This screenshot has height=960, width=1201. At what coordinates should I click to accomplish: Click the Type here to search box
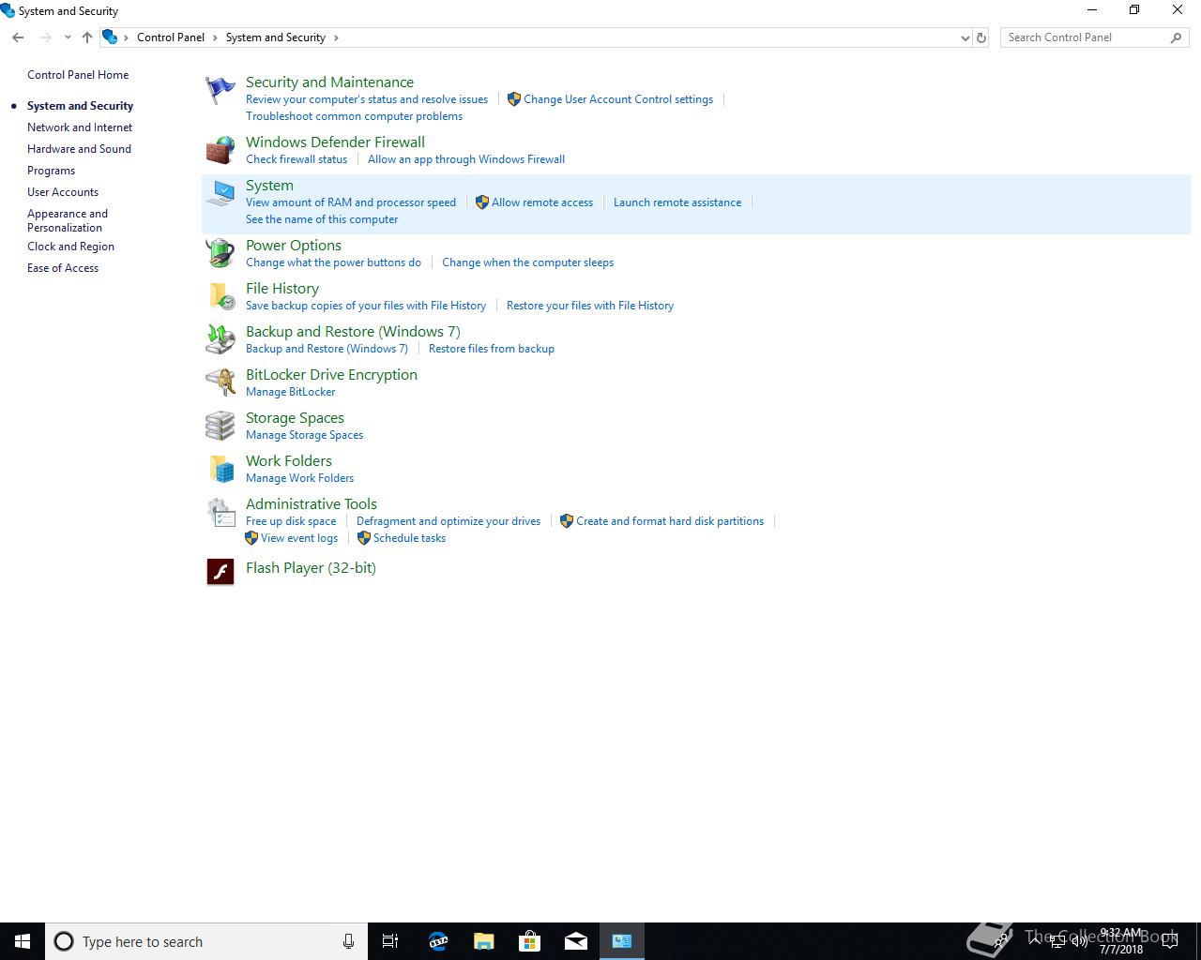click(206, 941)
